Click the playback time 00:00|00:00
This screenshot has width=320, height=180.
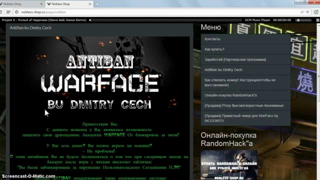click(282, 20)
